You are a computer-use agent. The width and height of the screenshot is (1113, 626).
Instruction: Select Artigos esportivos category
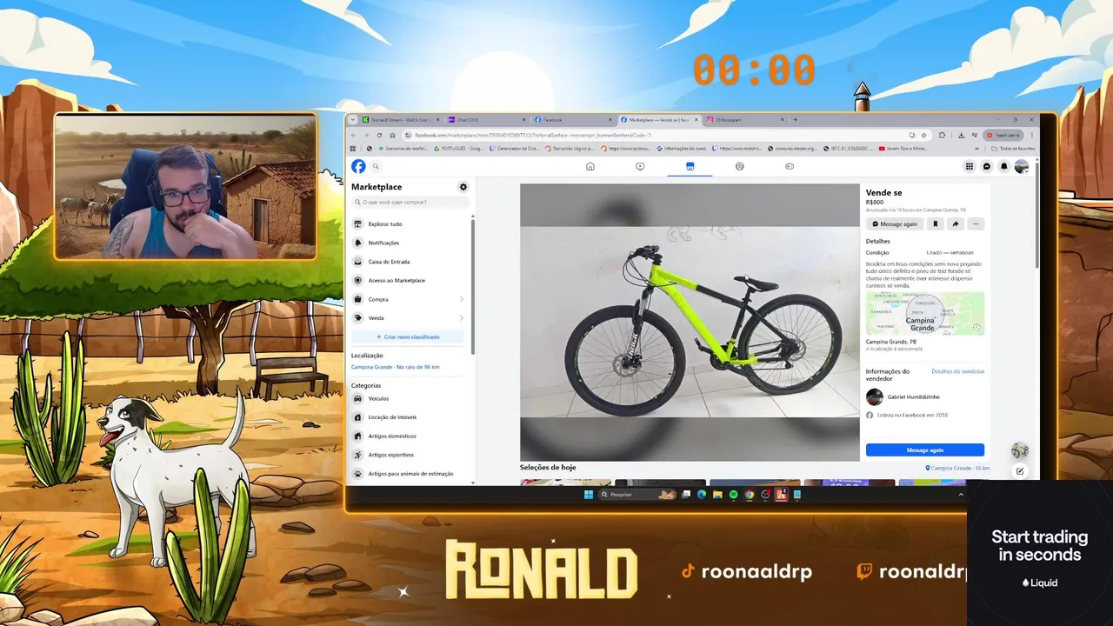(x=409, y=455)
